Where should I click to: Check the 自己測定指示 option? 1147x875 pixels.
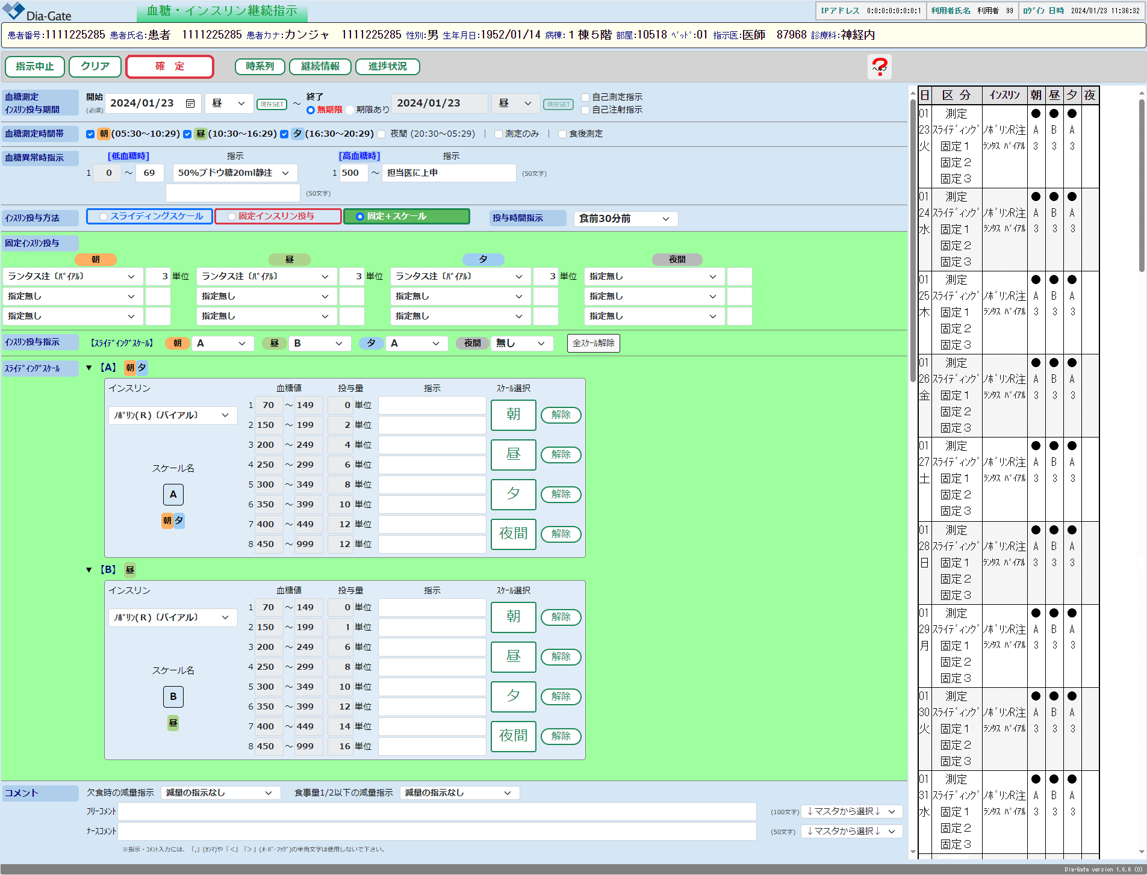[585, 97]
